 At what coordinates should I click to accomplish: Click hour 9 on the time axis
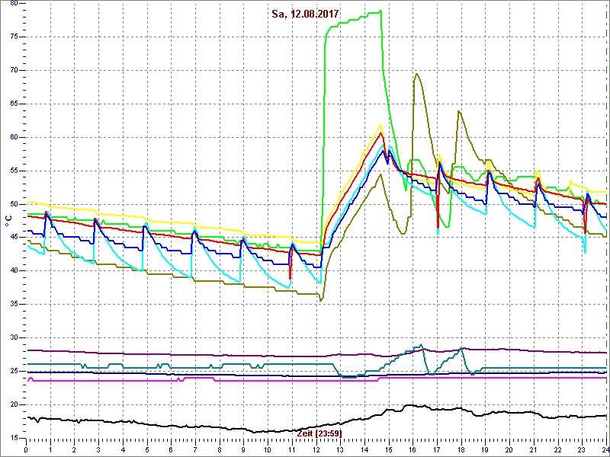point(243,449)
